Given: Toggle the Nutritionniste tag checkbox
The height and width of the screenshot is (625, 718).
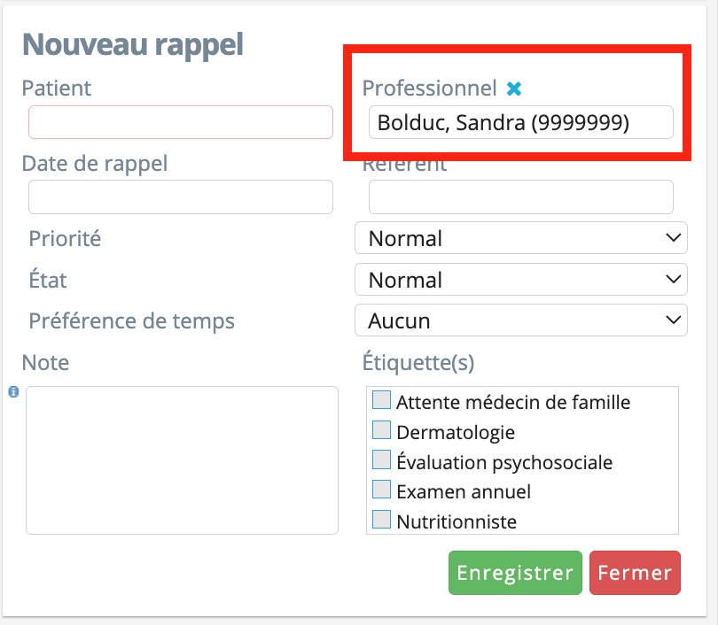Looking at the screenshot, I should coord(381,520).
